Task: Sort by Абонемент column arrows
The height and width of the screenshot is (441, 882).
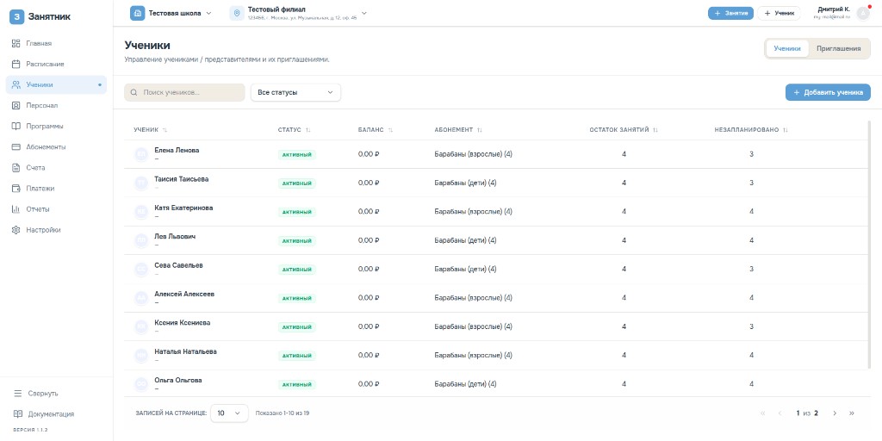Action: click(x=480, y=130)
